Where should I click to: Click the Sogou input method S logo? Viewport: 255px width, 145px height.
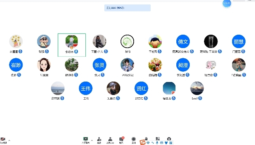click(x=142, y=142)
